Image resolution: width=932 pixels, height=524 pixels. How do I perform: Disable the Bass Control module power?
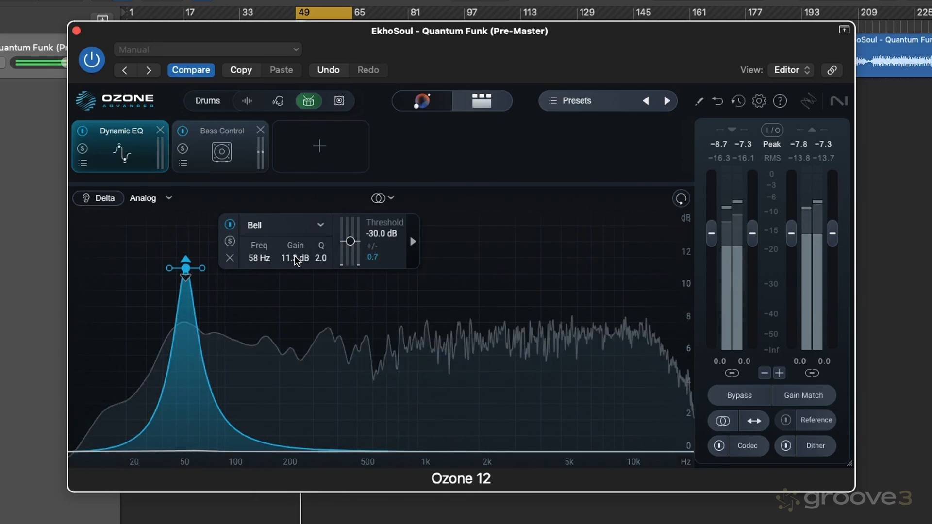click(183, 131)
